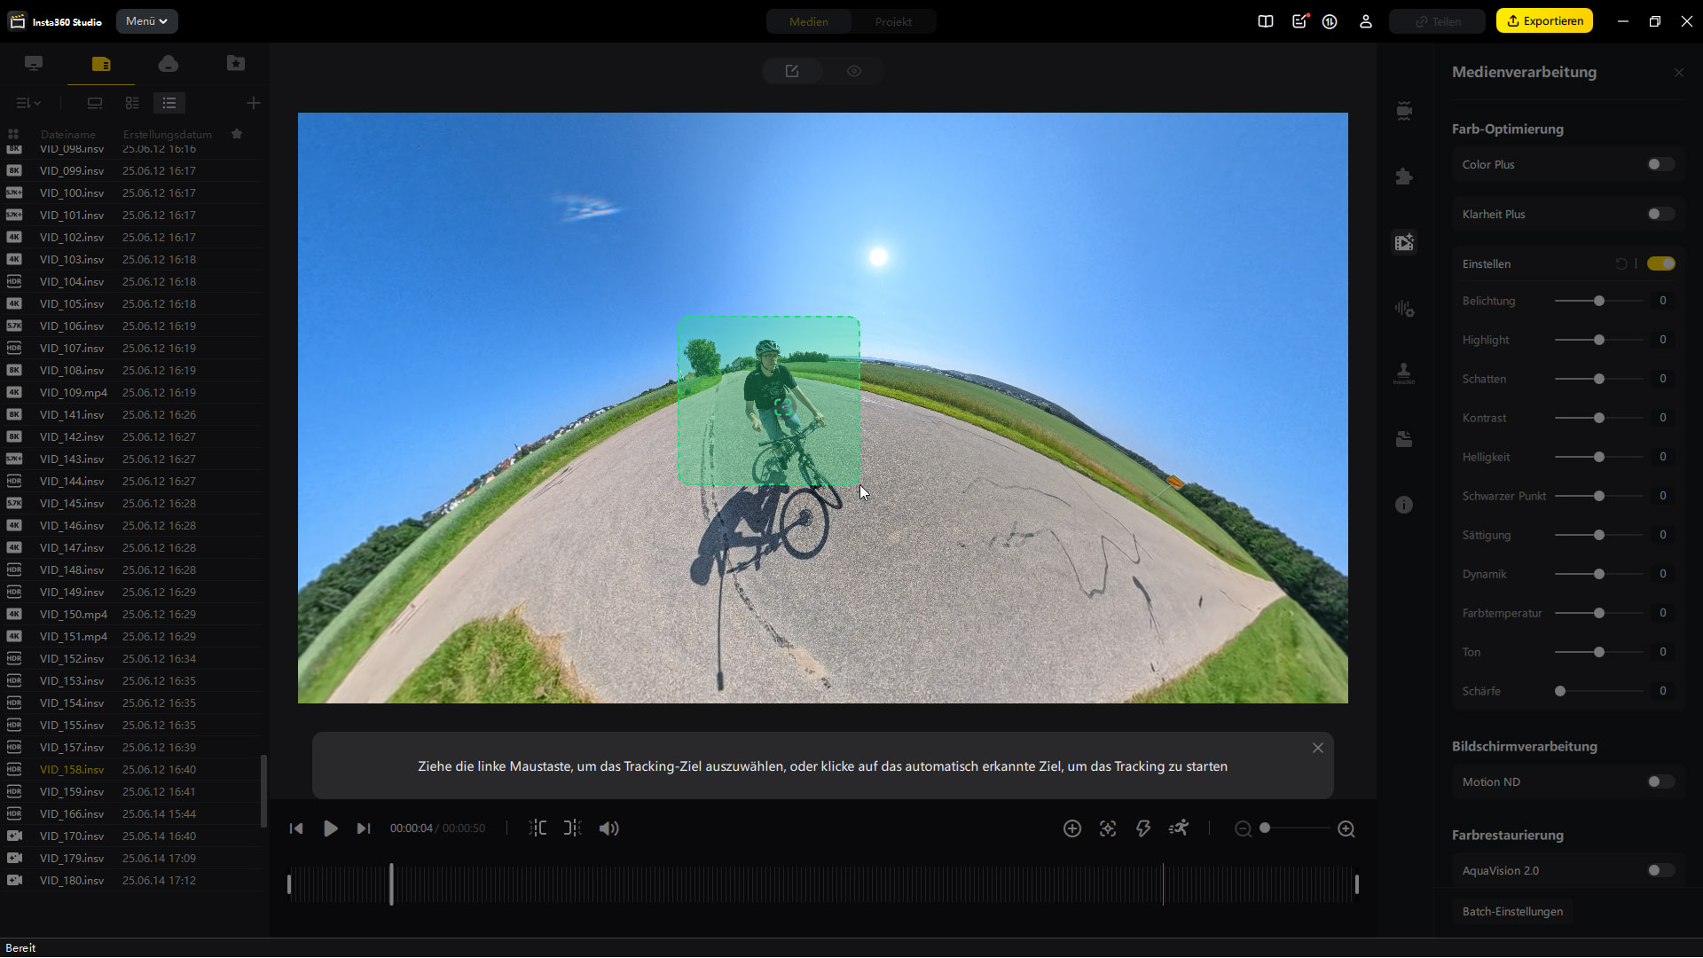1703x958 pixels.
Task: Click the deep track icon in playback bar
Action: point(1108,828)
